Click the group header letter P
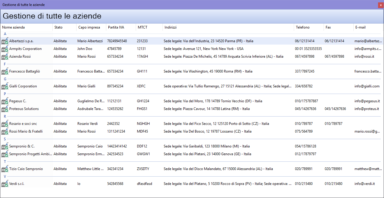Image resolution: width=384 pixels, height=198 pixels. (5, 94)
